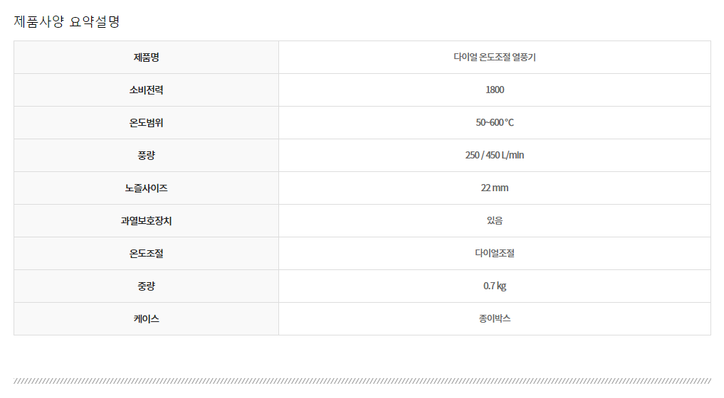Screen dimensions: 724x398
Task: Click the 풍량 row label
Action: click(x=146, y=156)
